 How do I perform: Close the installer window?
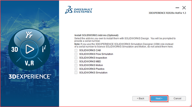[184, 8]
